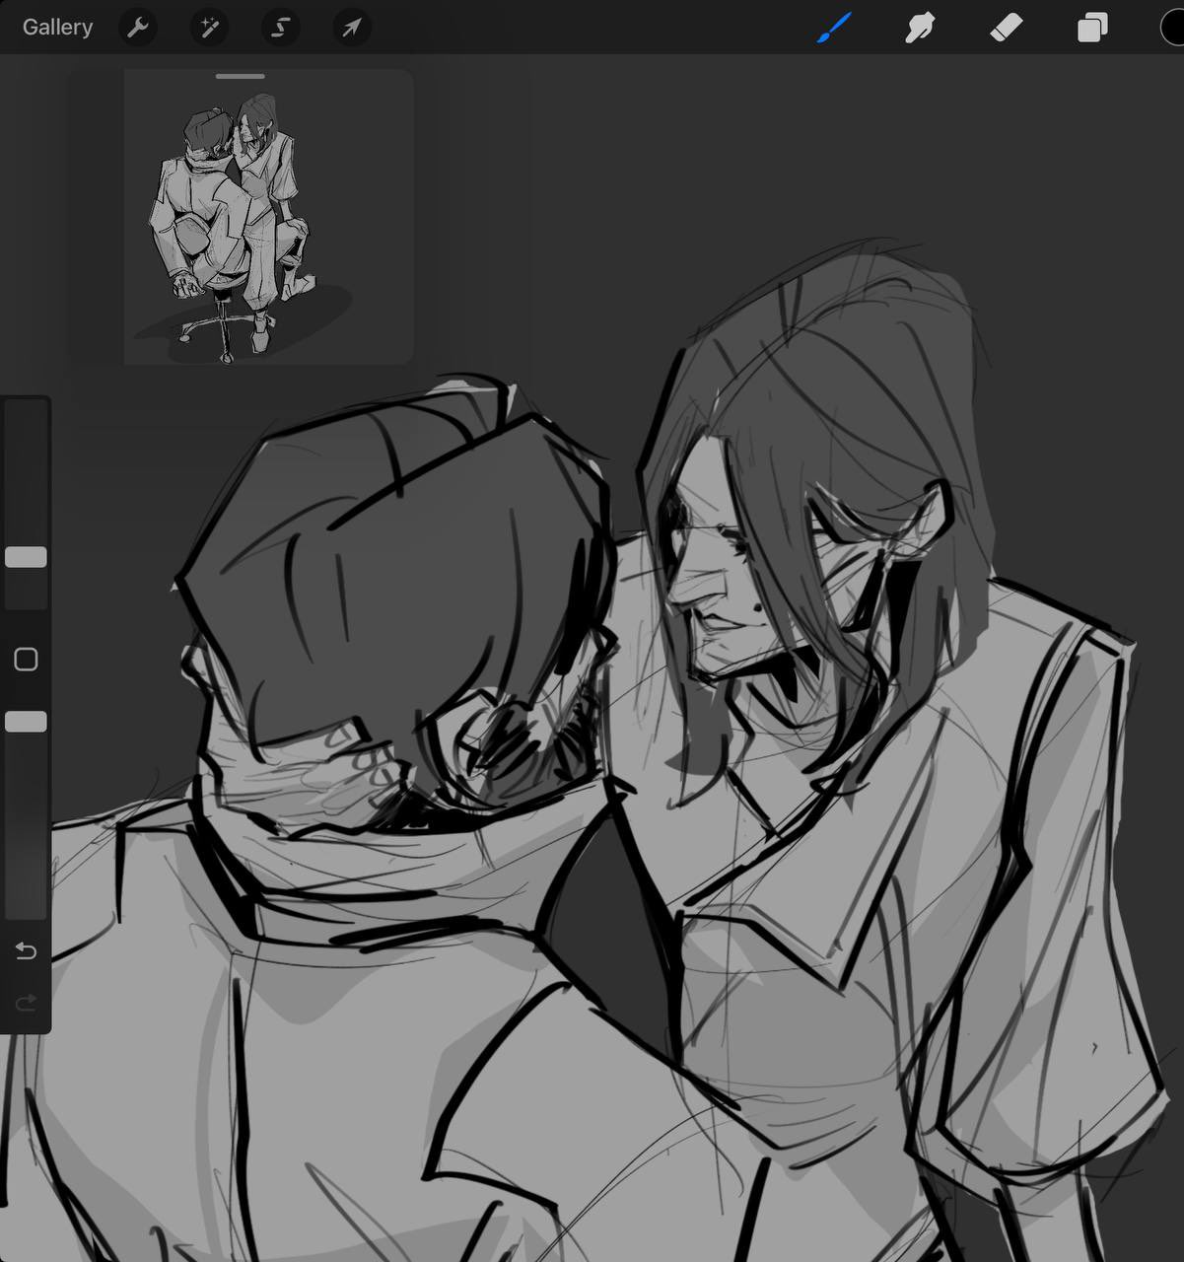Undo the last stroke
The width and height of the screenshot is (1184, 1262).
[x=26, y=950]
